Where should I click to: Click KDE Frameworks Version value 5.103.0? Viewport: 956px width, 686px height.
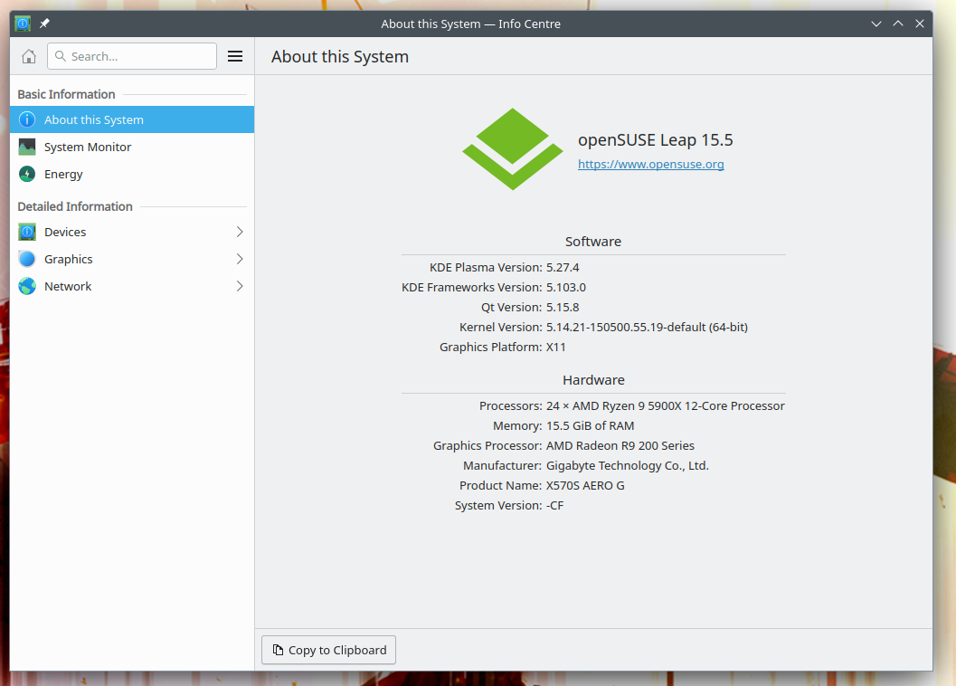click(x=566, y=288)
